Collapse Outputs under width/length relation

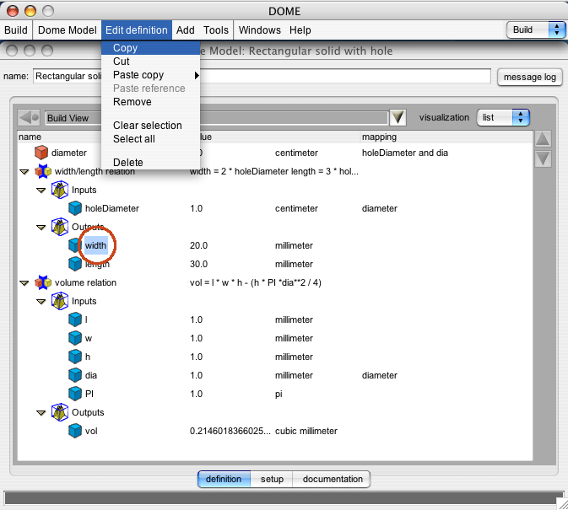click(x=41, y=228)
